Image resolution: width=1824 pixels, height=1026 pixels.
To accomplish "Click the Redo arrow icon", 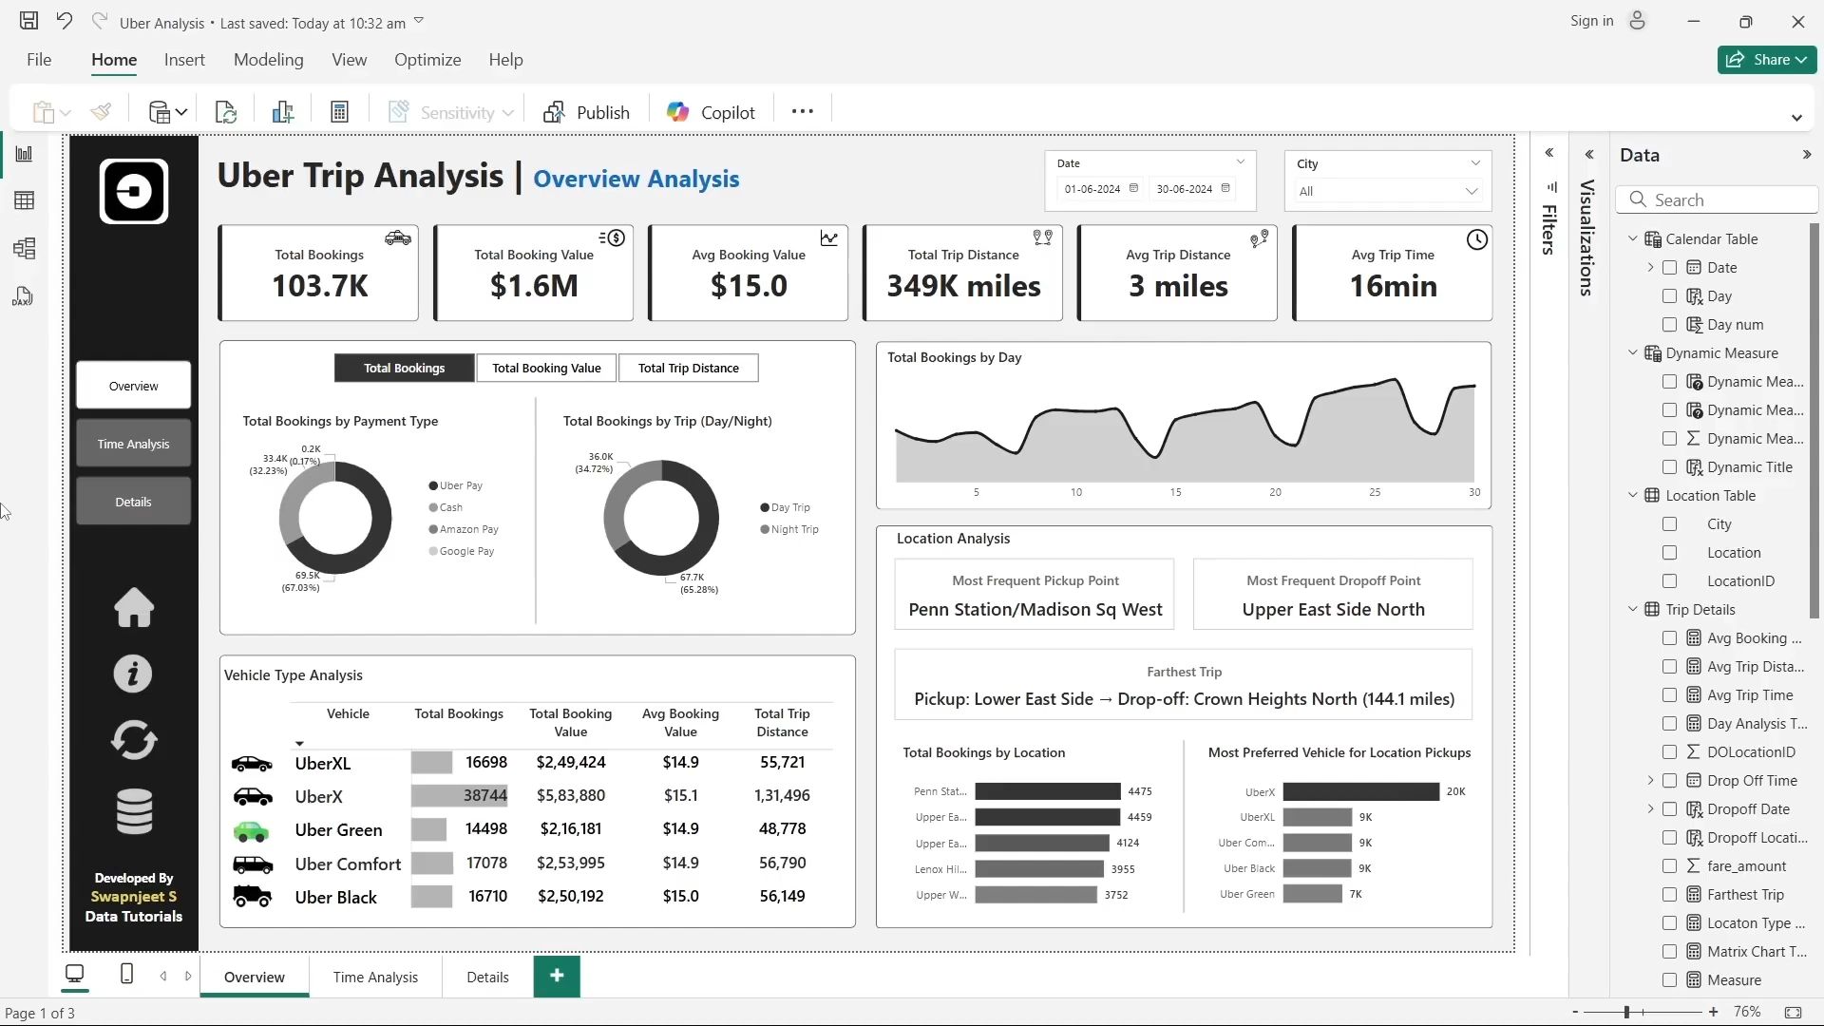I will [x=99, y=21].
